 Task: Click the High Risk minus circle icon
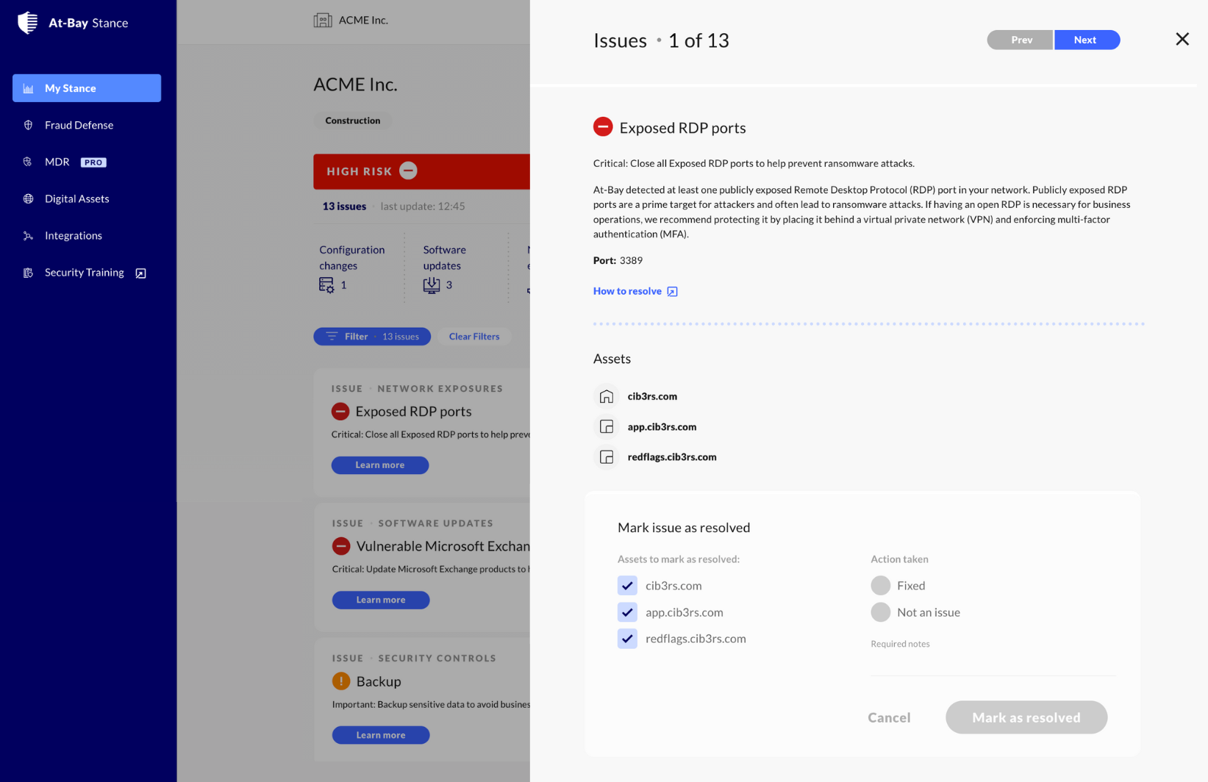tap(409, 171)
